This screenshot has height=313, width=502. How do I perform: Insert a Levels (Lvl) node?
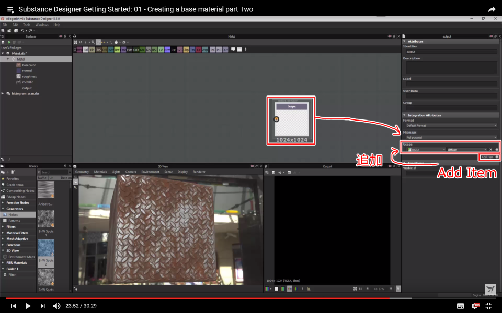coord(161,50)
